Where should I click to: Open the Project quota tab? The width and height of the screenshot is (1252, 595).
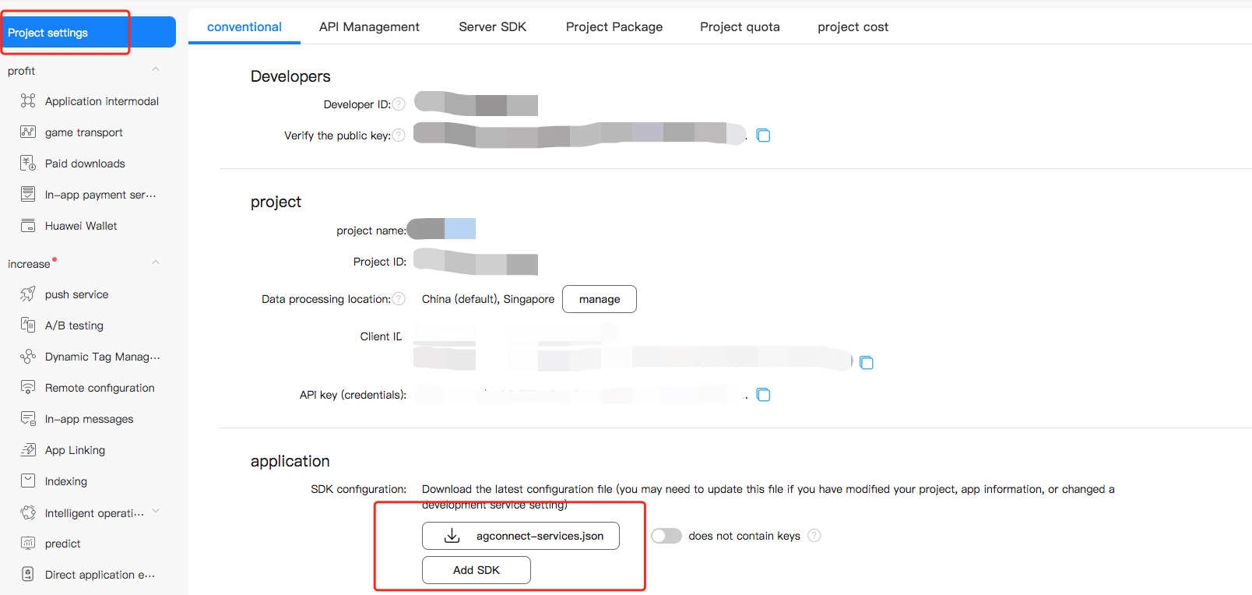coord(740,26)
